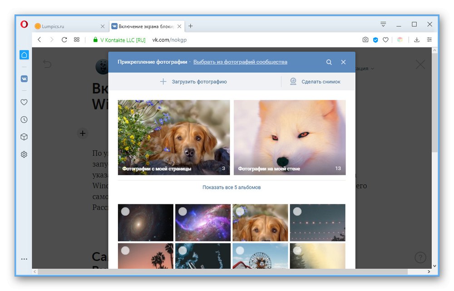The height and width of the screenshot is (291, 454).
Task: Click the undo arrow in the article editor
Action: point(47,64)
